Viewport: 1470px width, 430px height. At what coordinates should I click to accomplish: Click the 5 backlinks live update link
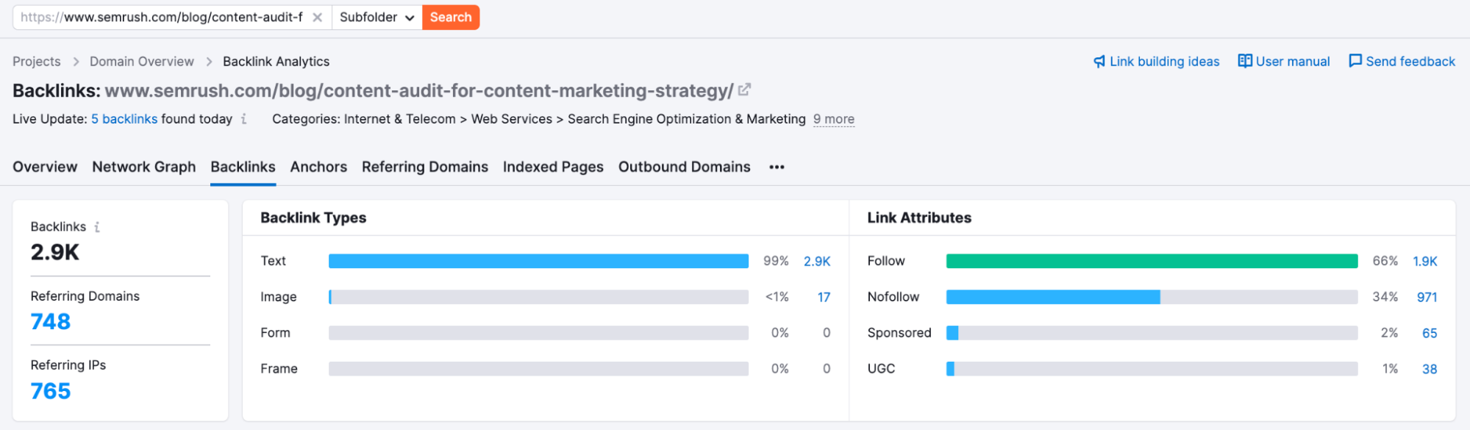coord(124,119)
